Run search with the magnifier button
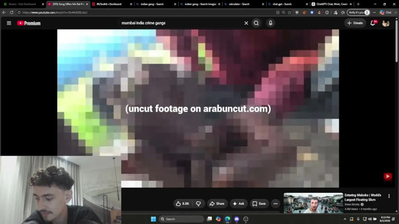The width and height of the screenshot is (399, 224). tap(256, 23)
